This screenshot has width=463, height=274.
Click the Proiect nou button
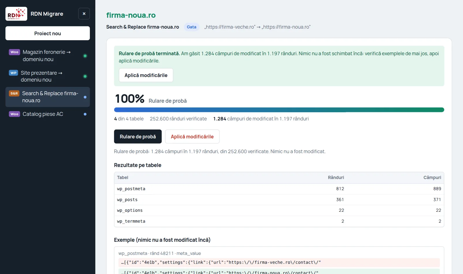point(47,33)
